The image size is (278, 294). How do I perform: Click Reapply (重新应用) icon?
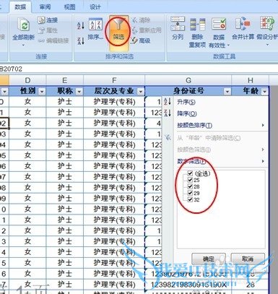pos(134,30)
